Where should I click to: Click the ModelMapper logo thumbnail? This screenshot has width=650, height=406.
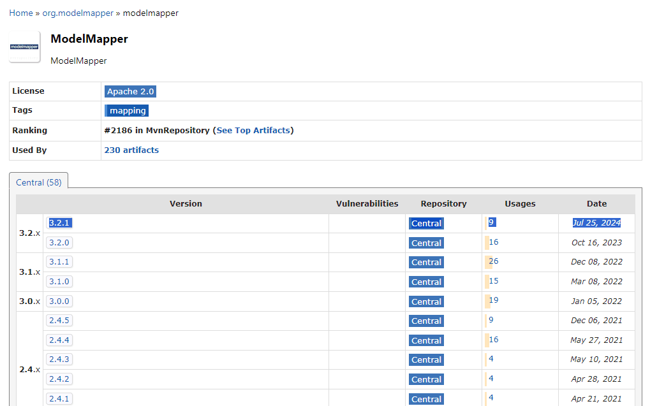pyautogui.click(x=24, y=47)
